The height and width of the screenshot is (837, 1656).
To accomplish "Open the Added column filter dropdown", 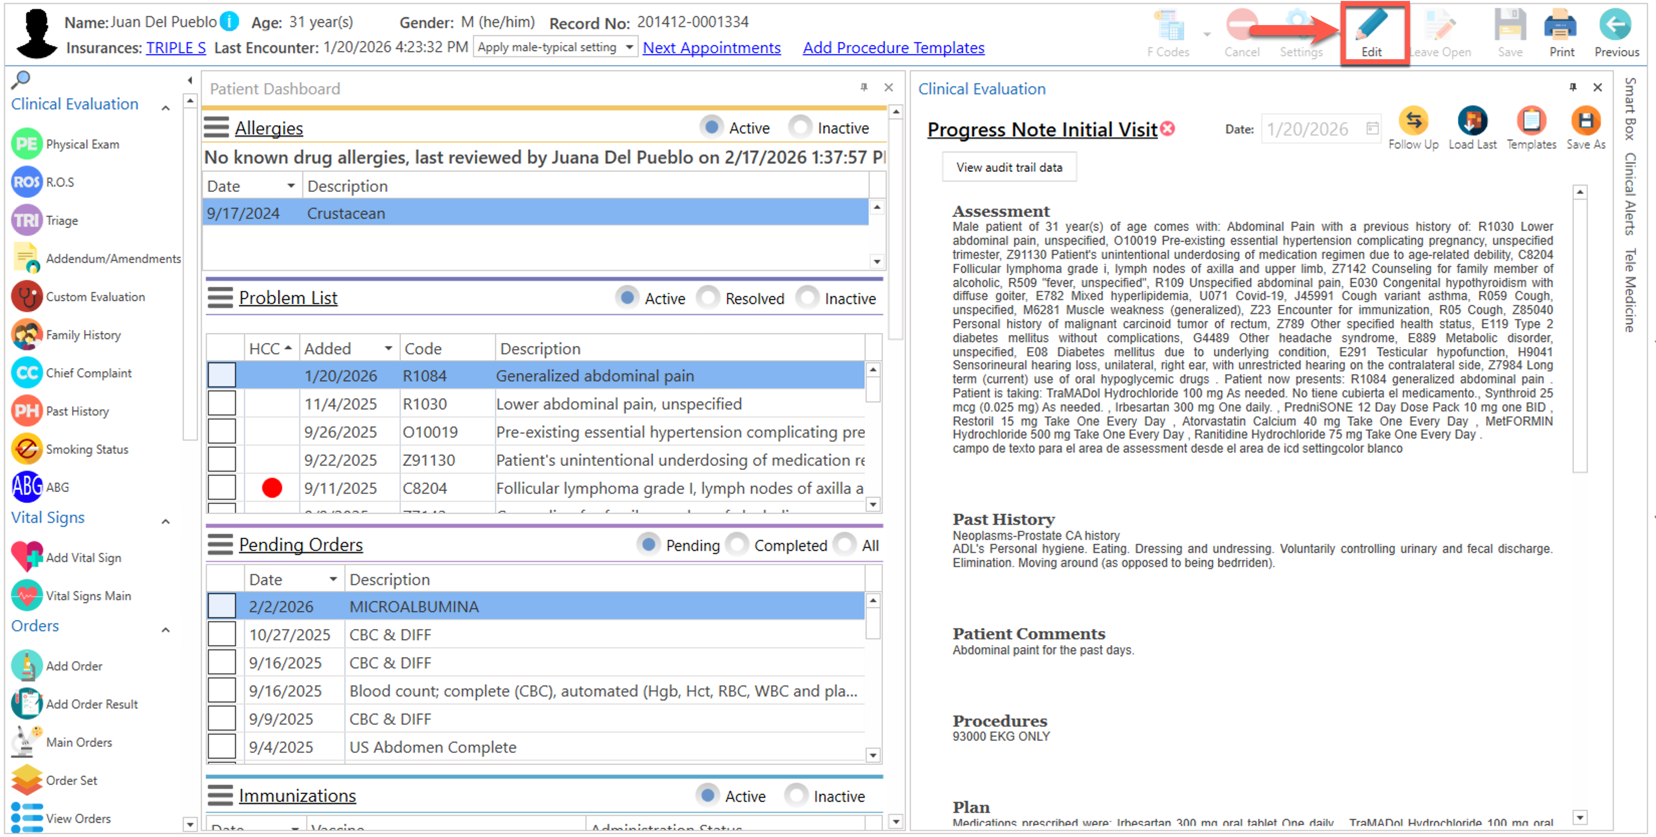I will [x=388, y=348].
